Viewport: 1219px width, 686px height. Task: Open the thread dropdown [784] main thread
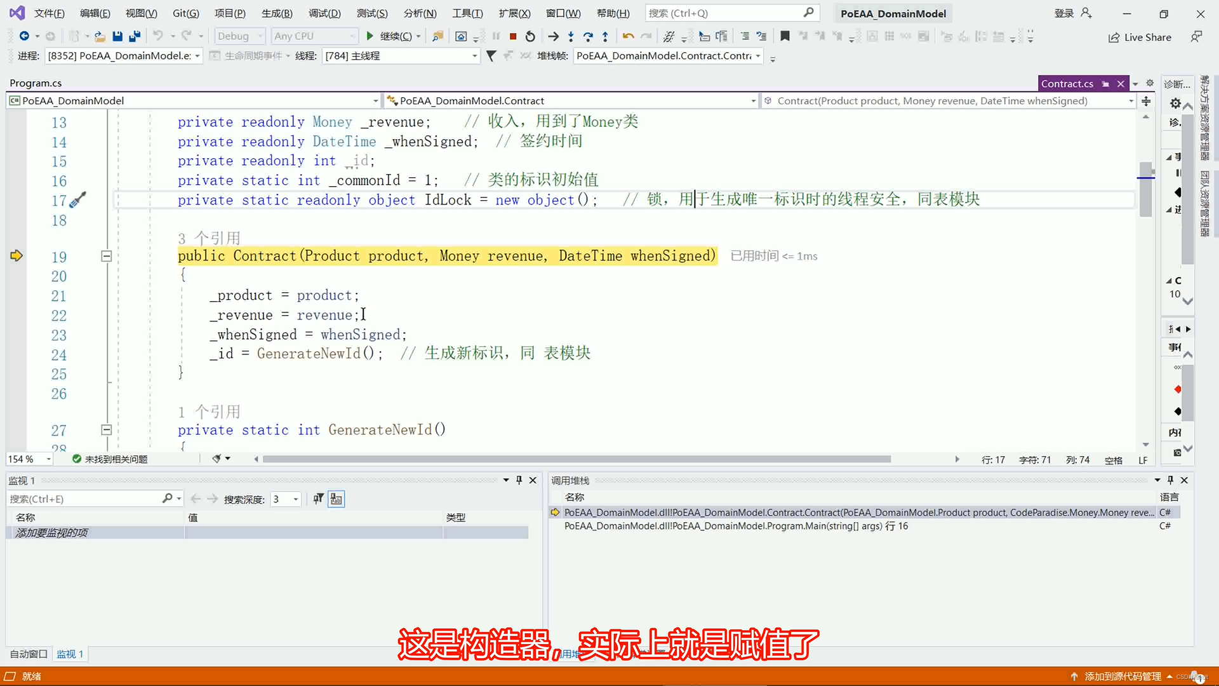[x=401, y=56]
